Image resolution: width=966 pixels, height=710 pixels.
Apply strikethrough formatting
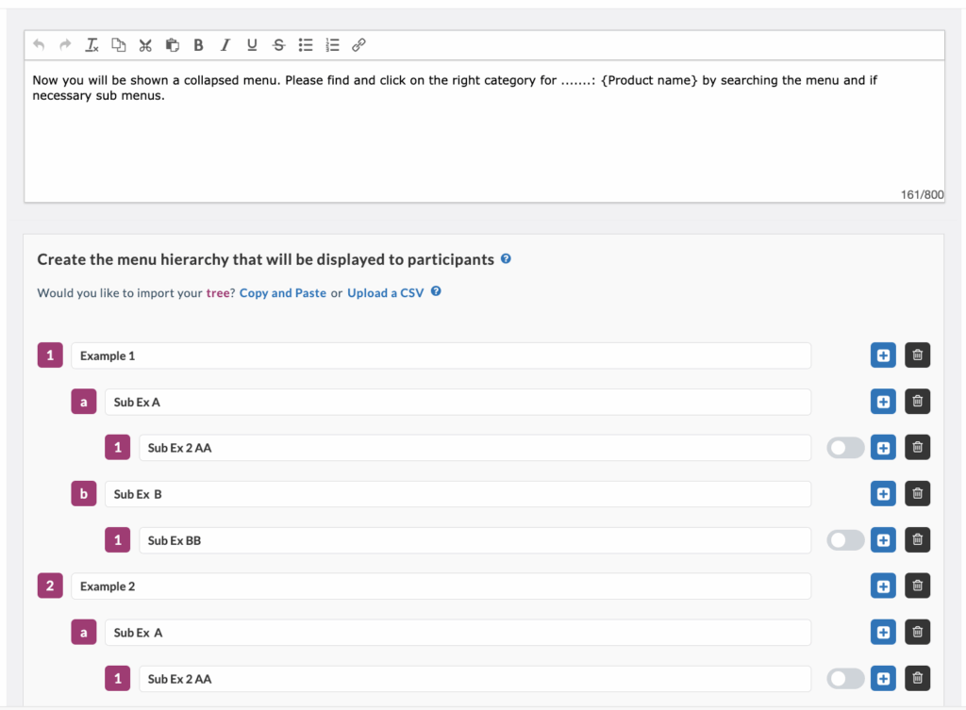[x=278, y=44]
